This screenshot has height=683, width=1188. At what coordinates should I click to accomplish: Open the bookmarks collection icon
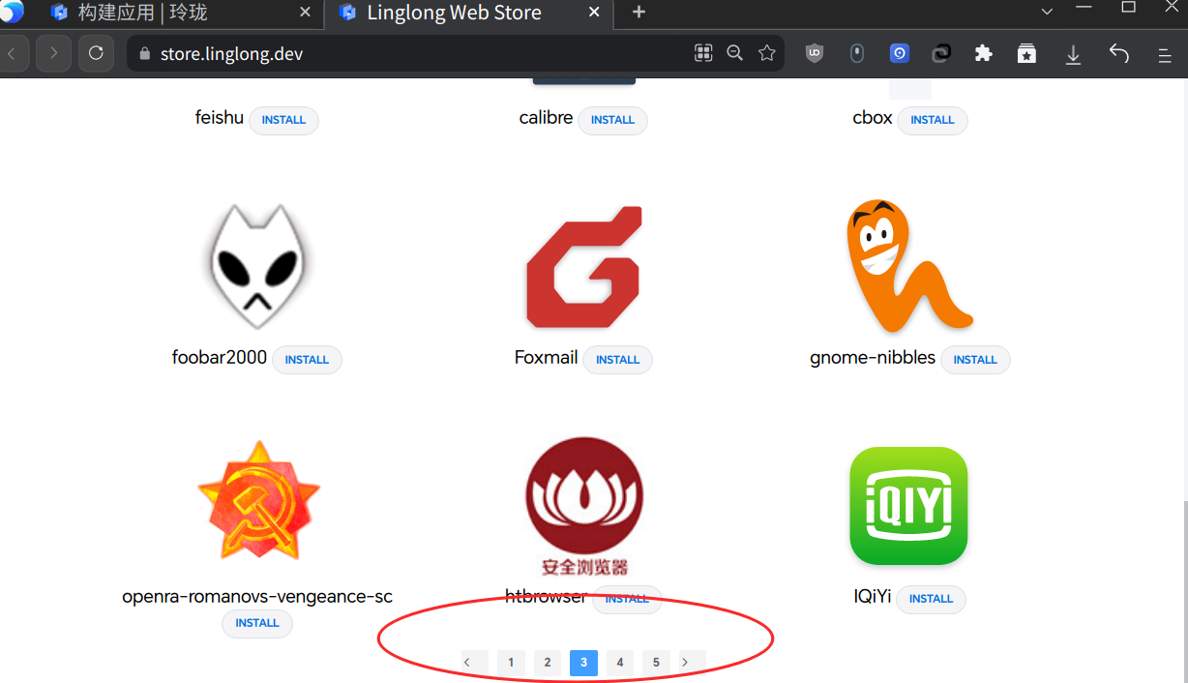(x=1026, y=54)
